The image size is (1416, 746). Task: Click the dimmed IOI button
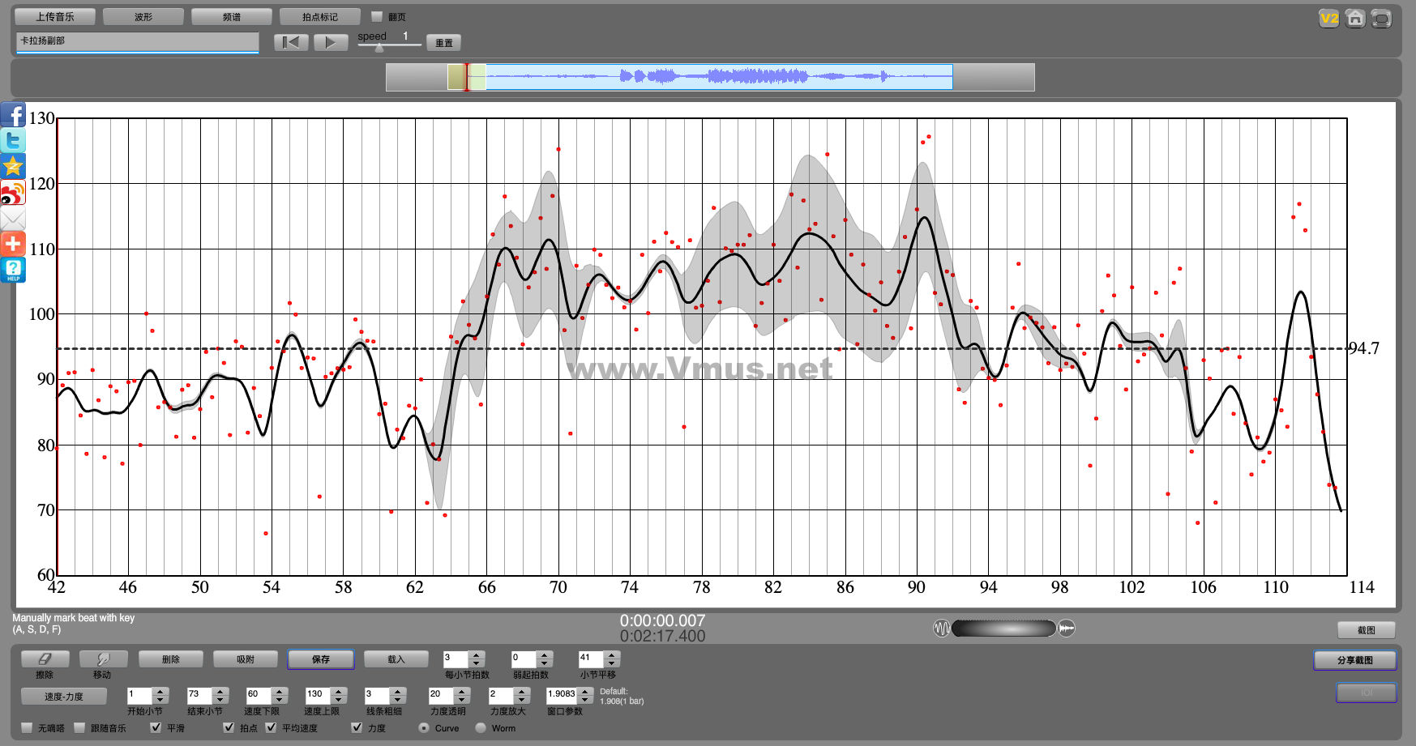tap(1367, 693)
